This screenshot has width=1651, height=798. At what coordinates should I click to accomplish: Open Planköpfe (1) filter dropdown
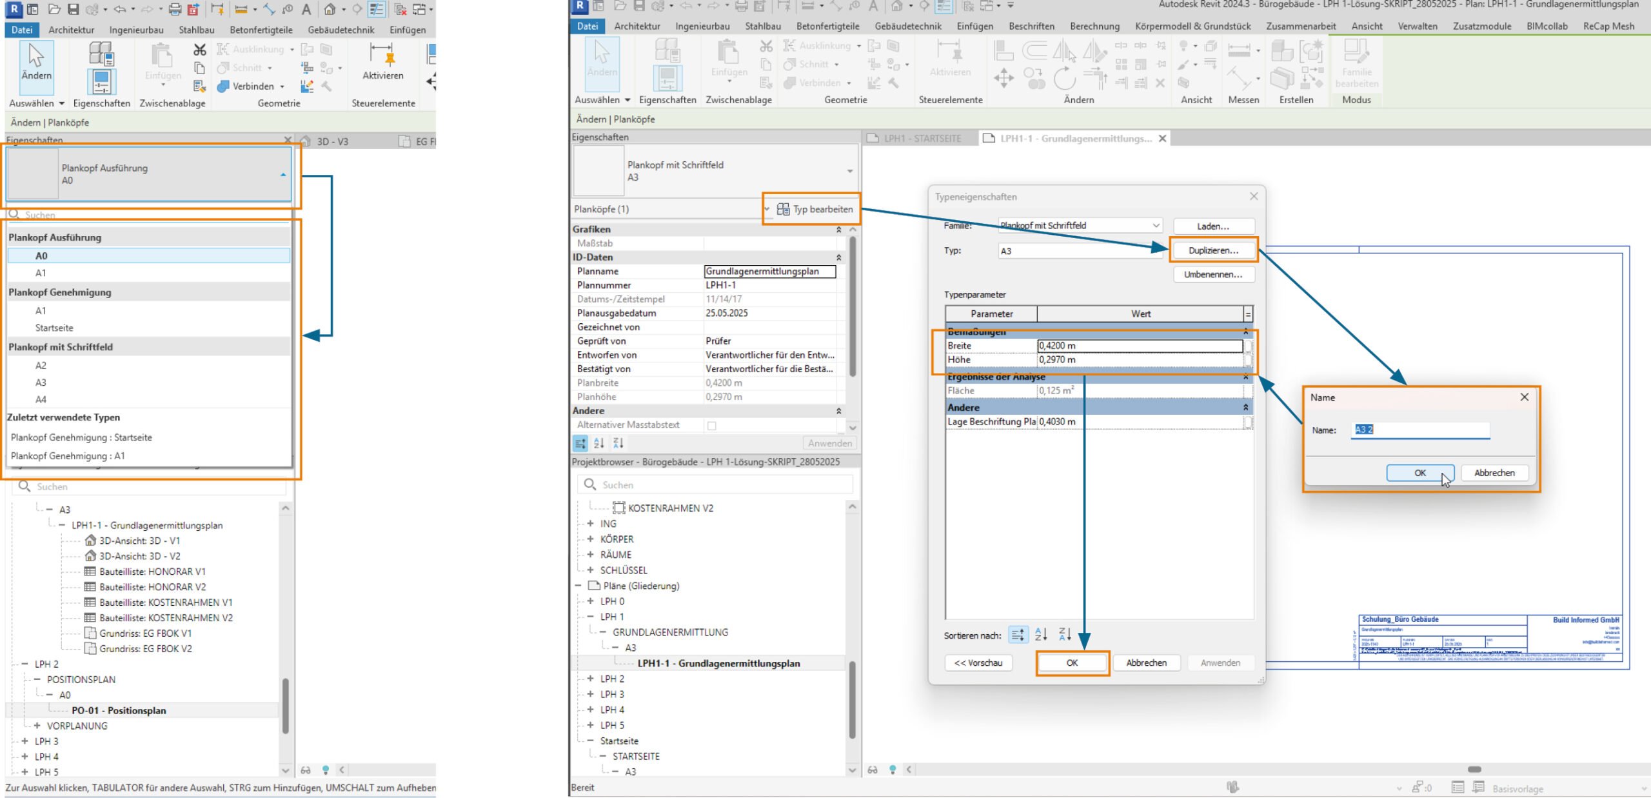[x=767, y=209]
